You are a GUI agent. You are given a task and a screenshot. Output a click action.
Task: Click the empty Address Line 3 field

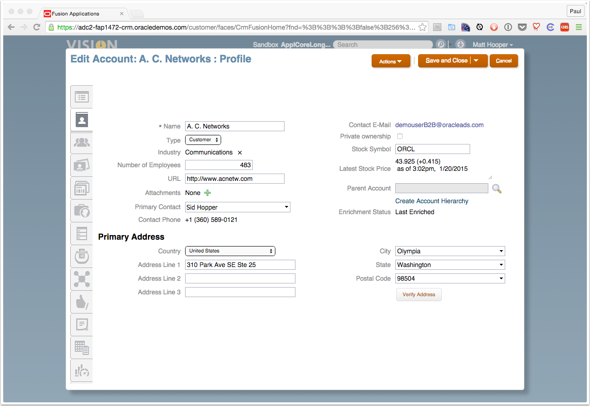click(240, 292)
